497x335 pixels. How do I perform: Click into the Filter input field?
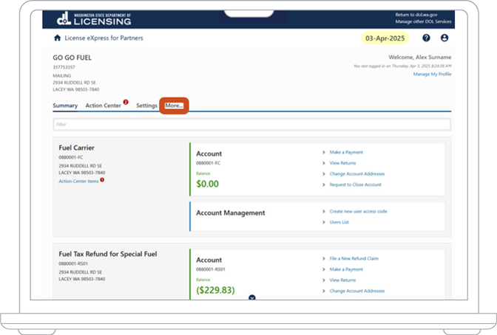(252, 124)
